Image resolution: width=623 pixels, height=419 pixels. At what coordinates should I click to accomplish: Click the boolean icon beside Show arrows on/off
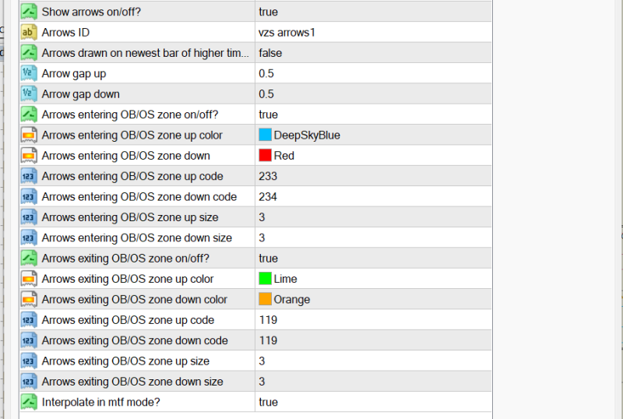(x=29, y=12)
